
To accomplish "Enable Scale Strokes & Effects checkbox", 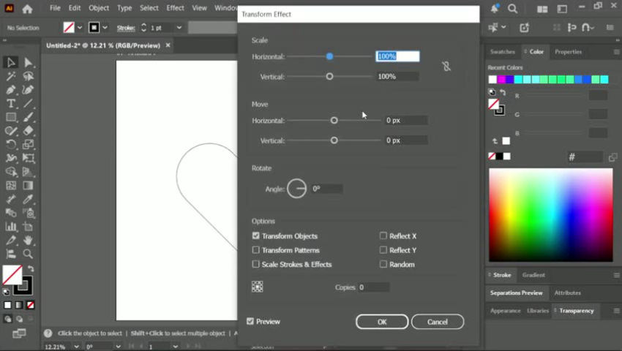I will click(256, 264).
